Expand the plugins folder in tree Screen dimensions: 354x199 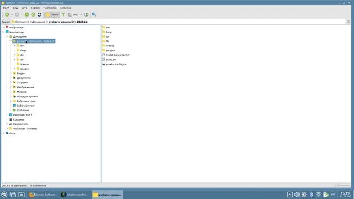pyautogui.click(x=14, y=69)
